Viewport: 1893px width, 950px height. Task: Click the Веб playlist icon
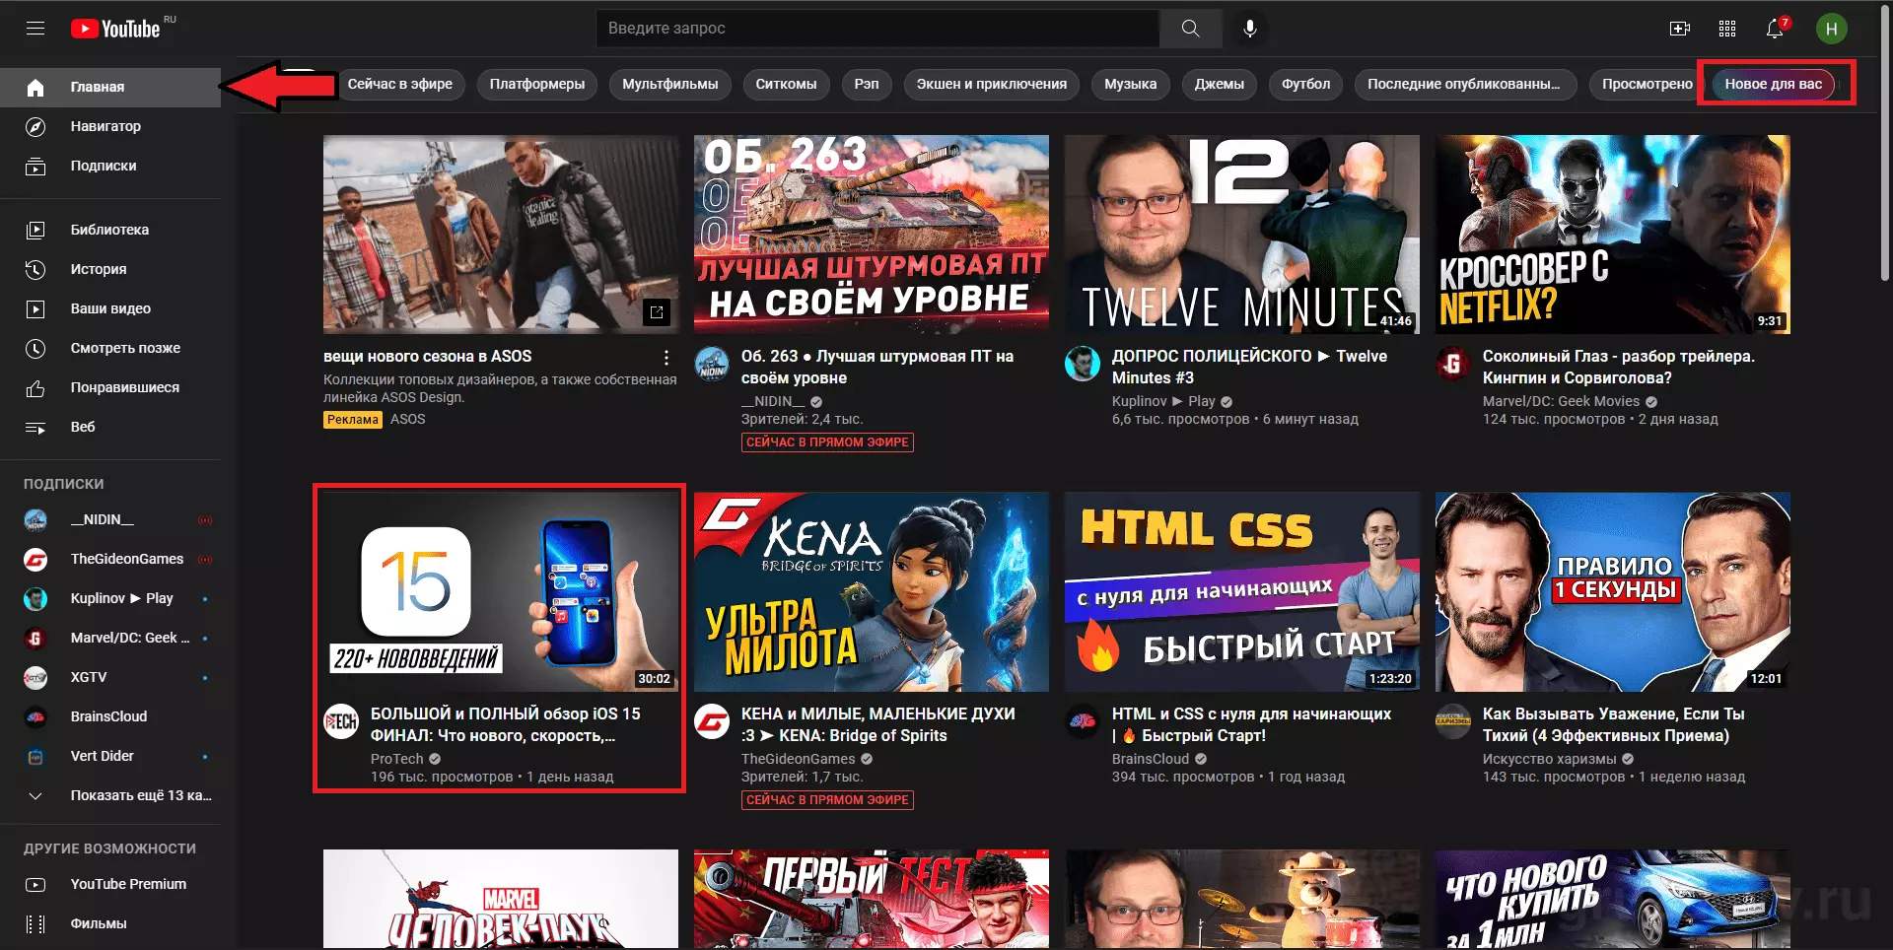35,427
